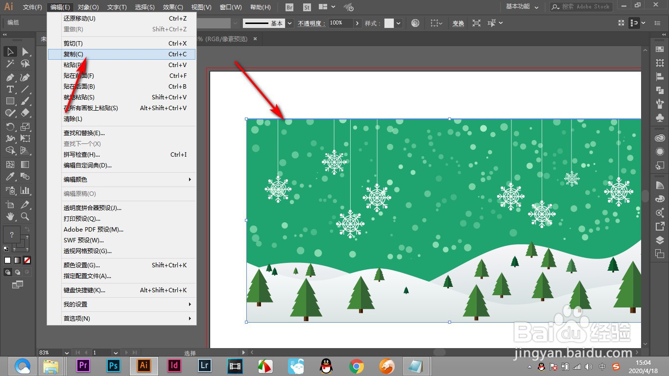Open the 样式 graphic style dropdown

[399, 23]
